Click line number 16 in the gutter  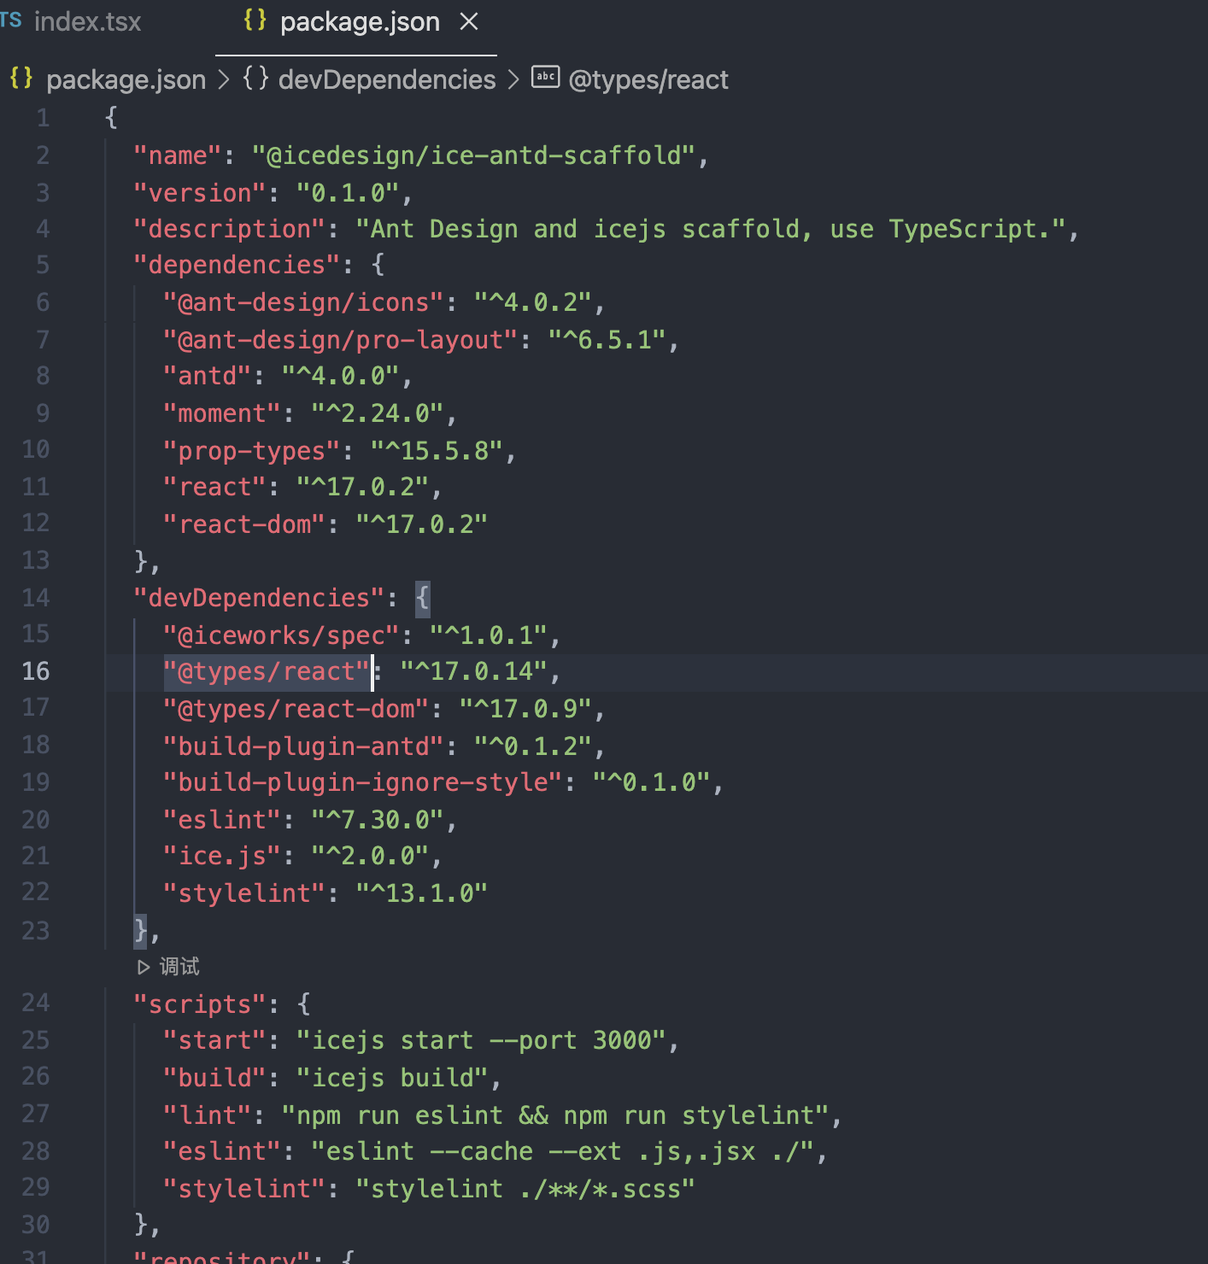tap(35, 671)
